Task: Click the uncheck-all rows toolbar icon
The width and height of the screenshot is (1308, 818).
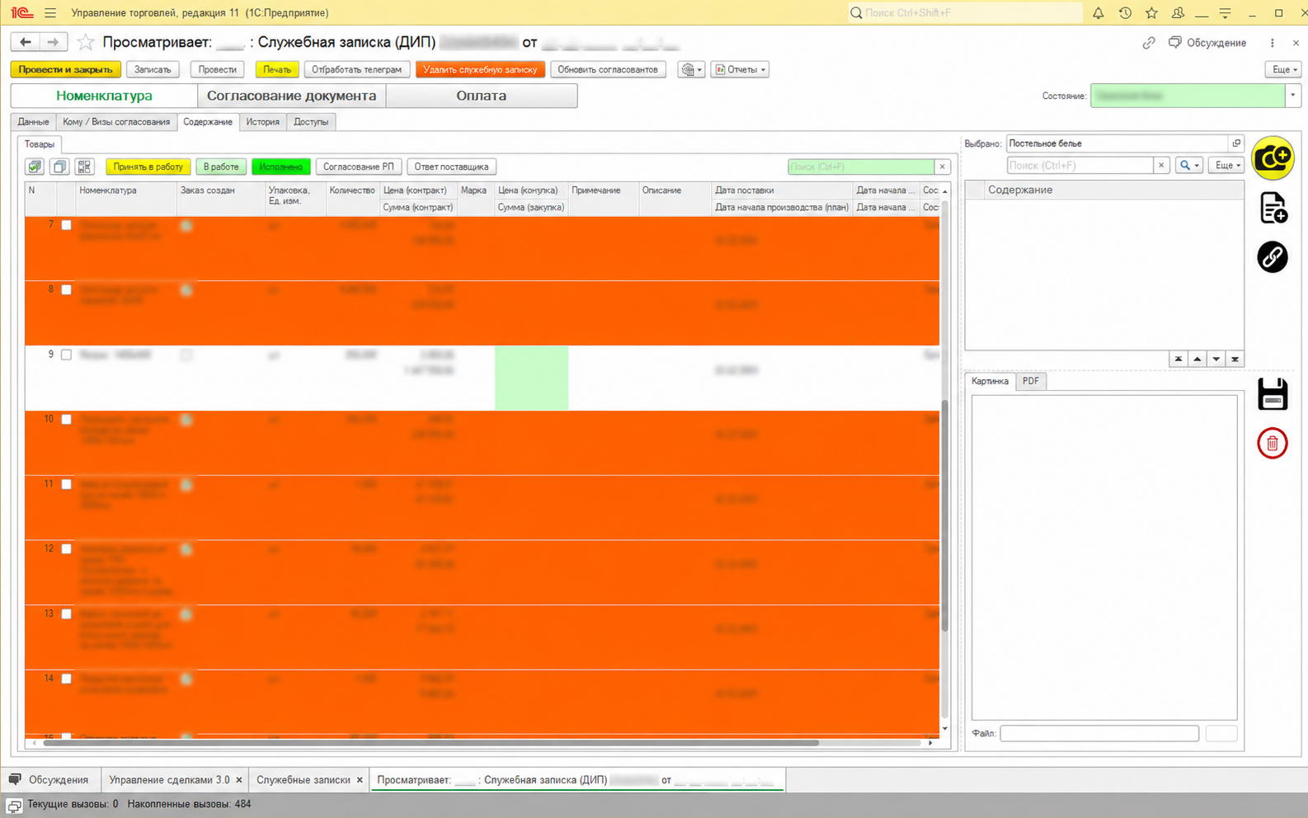Action: coord(59,167)
